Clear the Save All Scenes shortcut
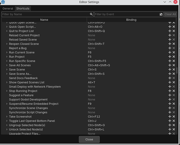180x145 pixels. click(x=174, y=65)
